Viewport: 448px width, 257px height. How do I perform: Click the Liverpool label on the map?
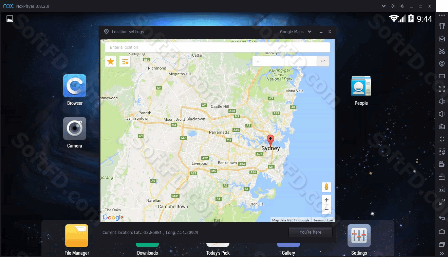[200, 163]
